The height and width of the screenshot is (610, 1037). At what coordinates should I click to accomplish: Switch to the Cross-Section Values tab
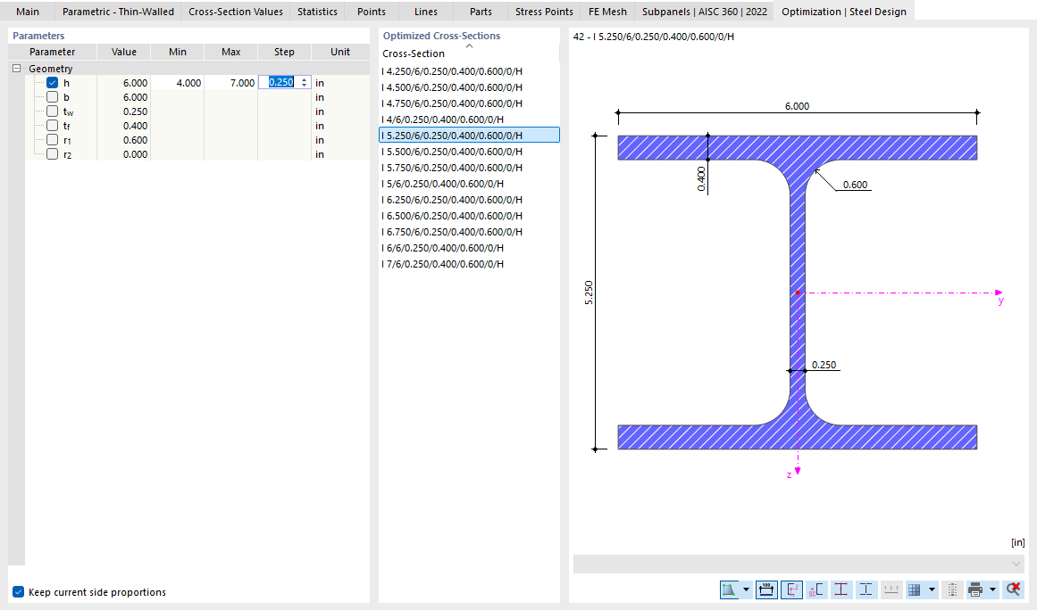coord(235,12)
